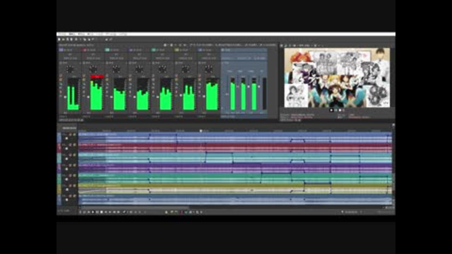Click the volume fader handle on mixer channel 1
The image size is (452, 254).
[x=65, y=97]
